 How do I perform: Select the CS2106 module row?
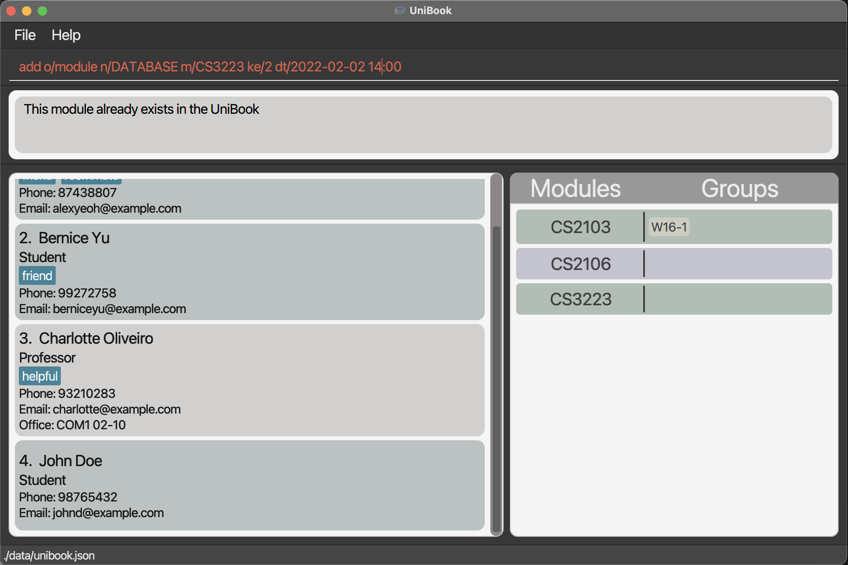click(x=580, y=264)
